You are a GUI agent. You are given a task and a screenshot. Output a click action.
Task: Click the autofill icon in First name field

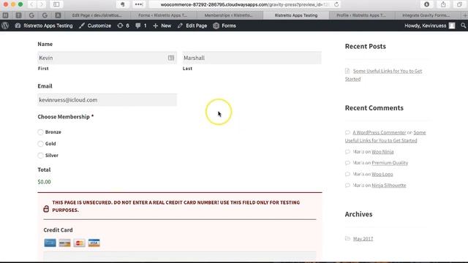(x=171, y=58)
